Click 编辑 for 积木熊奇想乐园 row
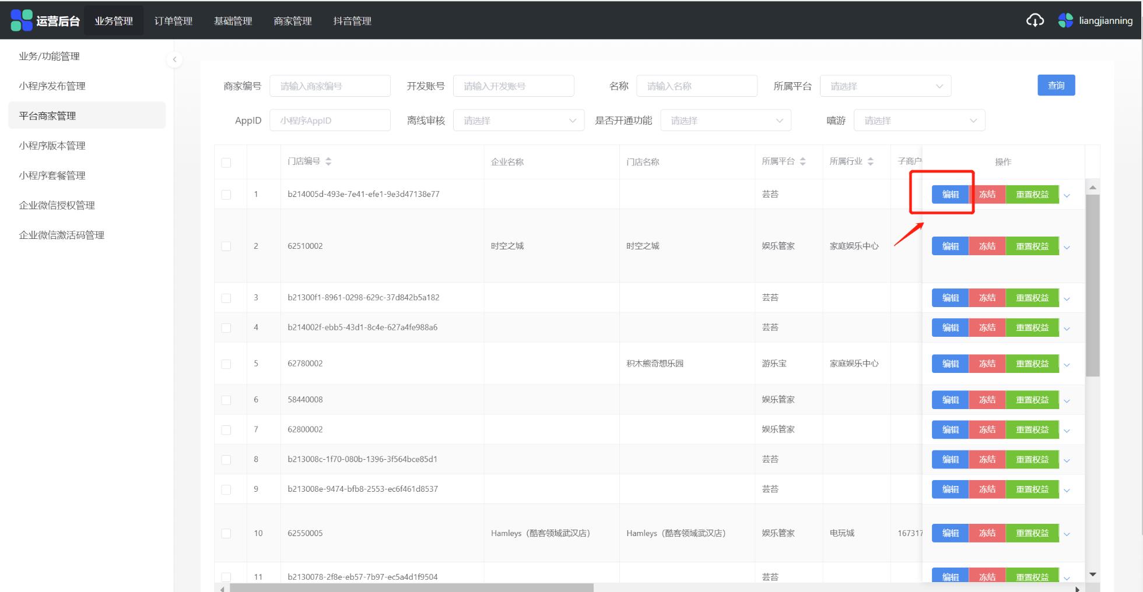The image size is (1143, 592). [950, 364]
